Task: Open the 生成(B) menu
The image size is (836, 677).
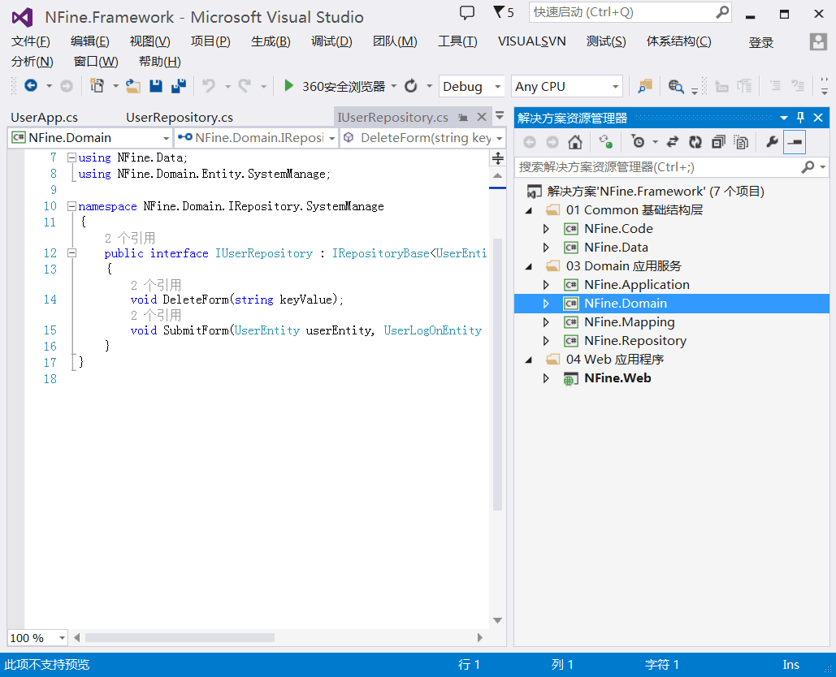Action: 271,41
